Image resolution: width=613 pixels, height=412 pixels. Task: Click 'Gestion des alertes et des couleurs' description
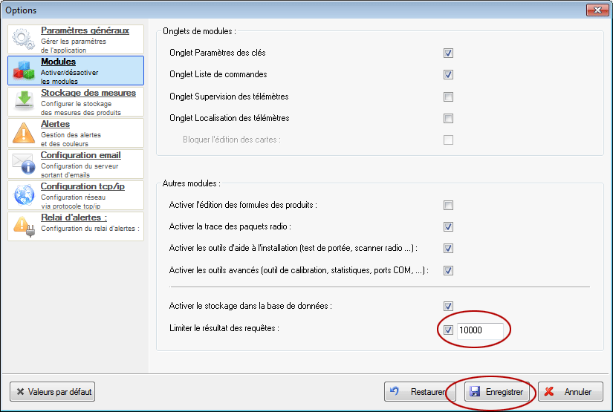click(71, 140)
